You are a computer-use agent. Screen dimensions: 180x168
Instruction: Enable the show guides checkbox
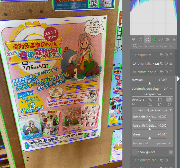pos(135,152)
